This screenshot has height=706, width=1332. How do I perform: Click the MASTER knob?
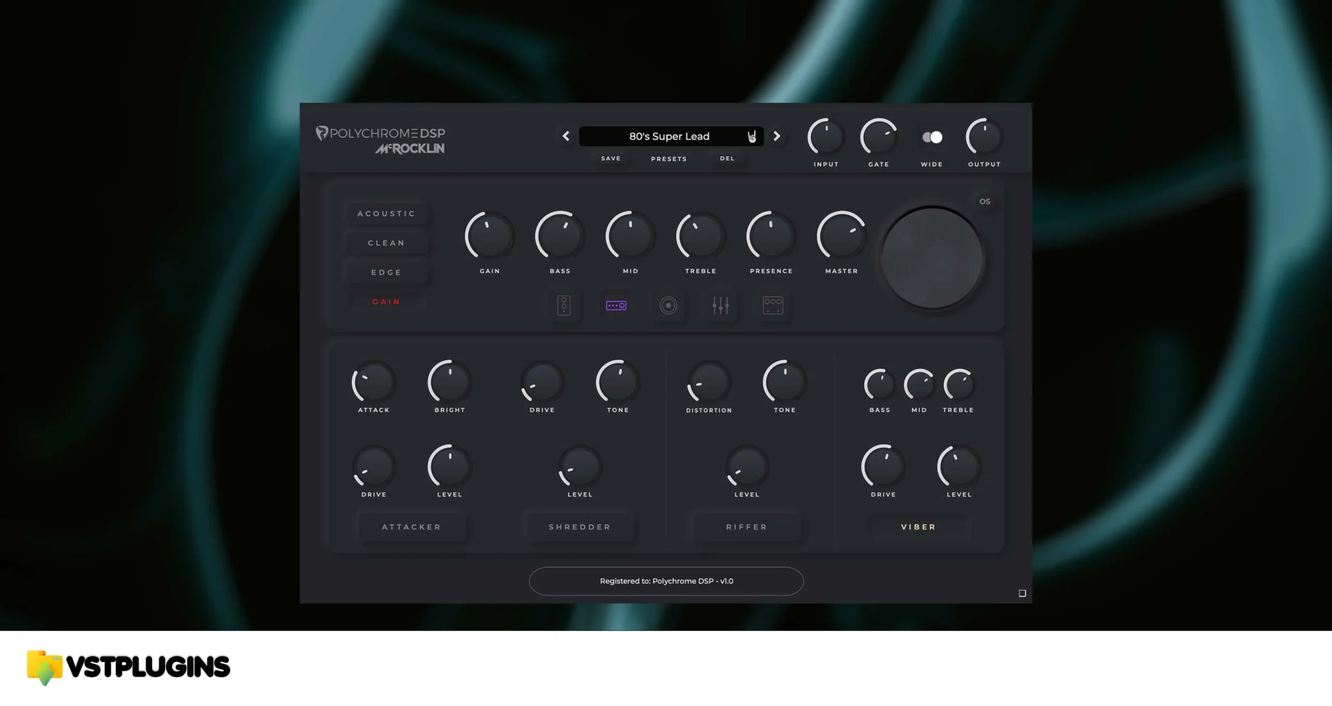(x=841, y=236)
